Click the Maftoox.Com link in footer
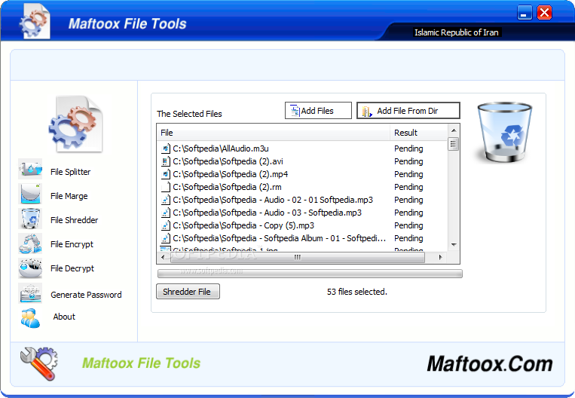 [490, 364]
